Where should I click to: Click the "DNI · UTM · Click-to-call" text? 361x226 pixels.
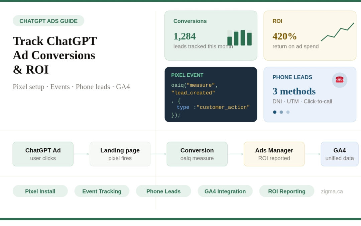302,101
